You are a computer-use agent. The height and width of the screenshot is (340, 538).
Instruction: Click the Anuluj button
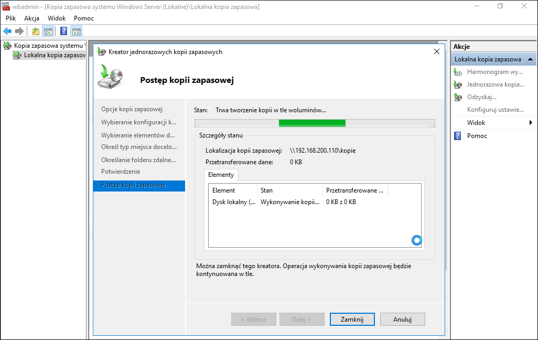(403, 320)
